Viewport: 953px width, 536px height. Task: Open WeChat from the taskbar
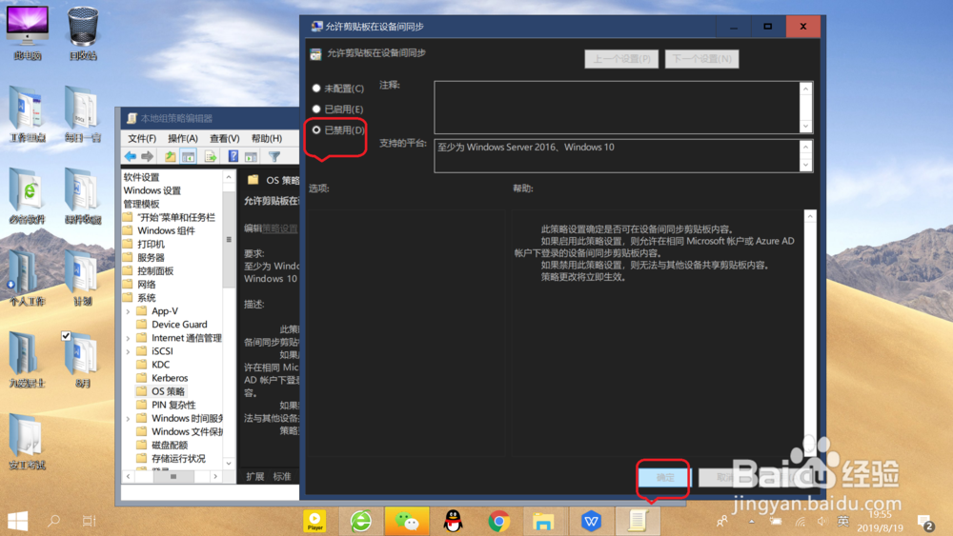pos(407,521)
